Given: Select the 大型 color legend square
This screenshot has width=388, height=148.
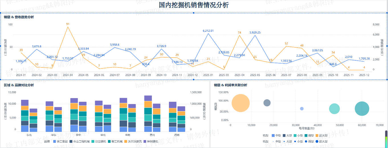Looking at the screenshot, I should (284, 136).
